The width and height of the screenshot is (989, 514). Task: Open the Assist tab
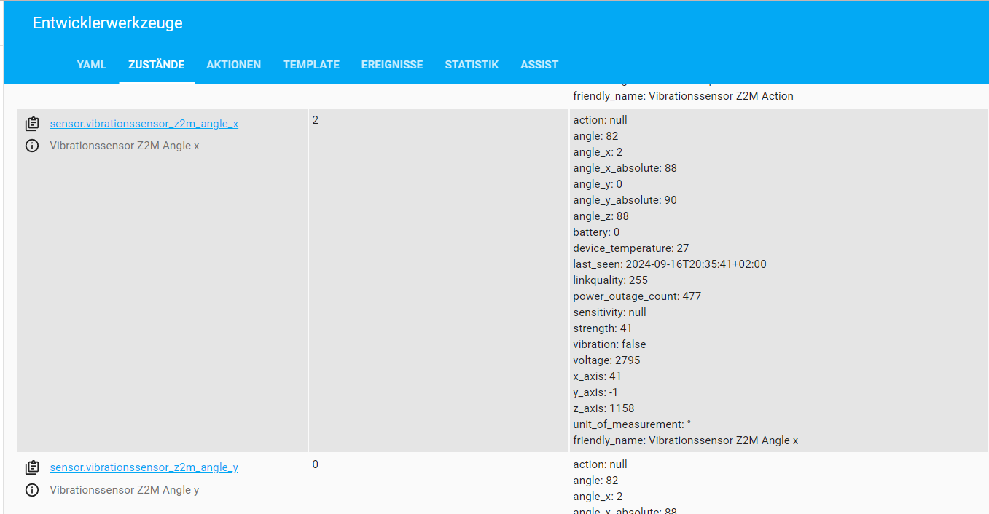coord(539,65)
